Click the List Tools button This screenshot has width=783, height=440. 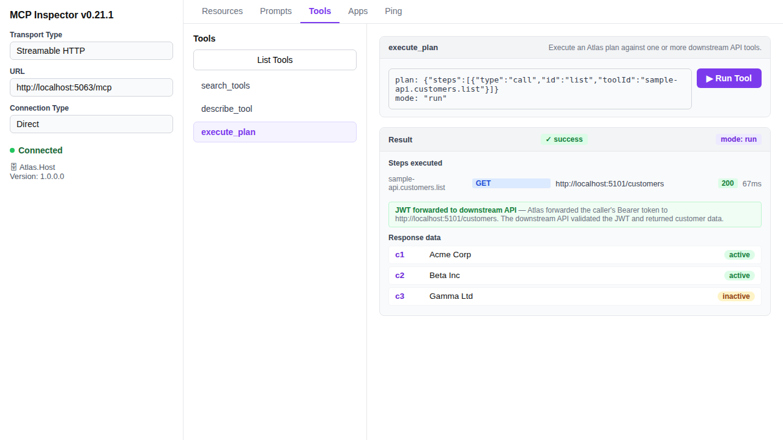point(275,60)
